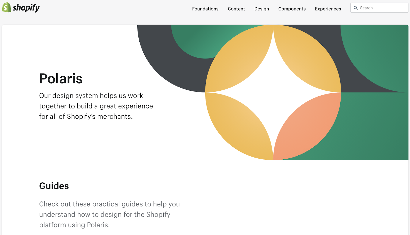Click the Guides section heading

click(54, 186)
